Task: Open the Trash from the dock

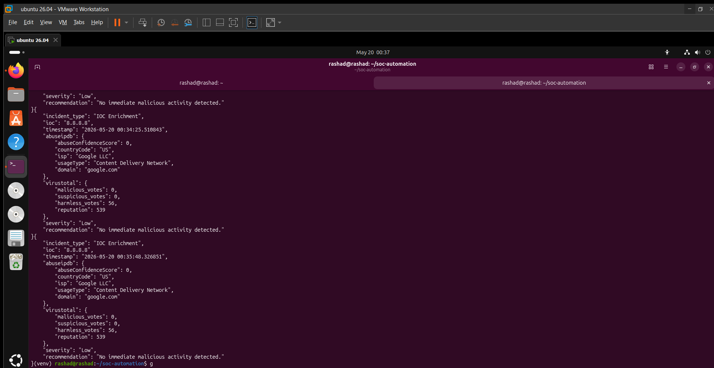Action: [16, 262]
